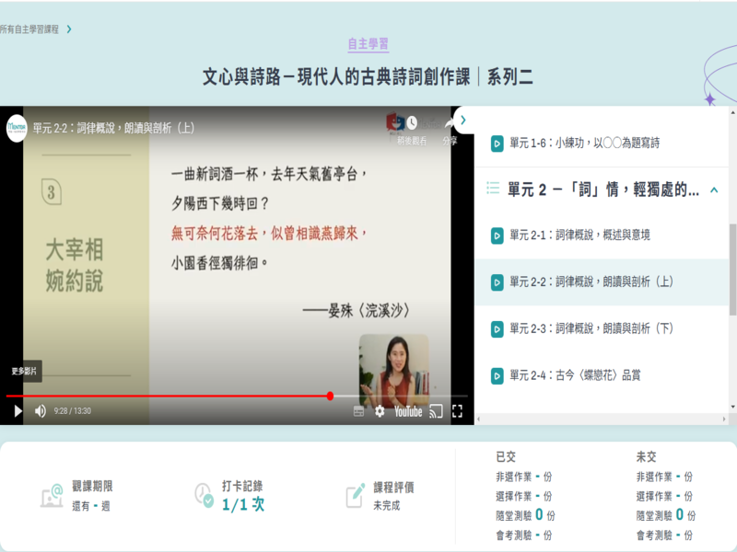The image size is (737, 552).
Task: Enter fullscreen video mode
Action: 458,411
